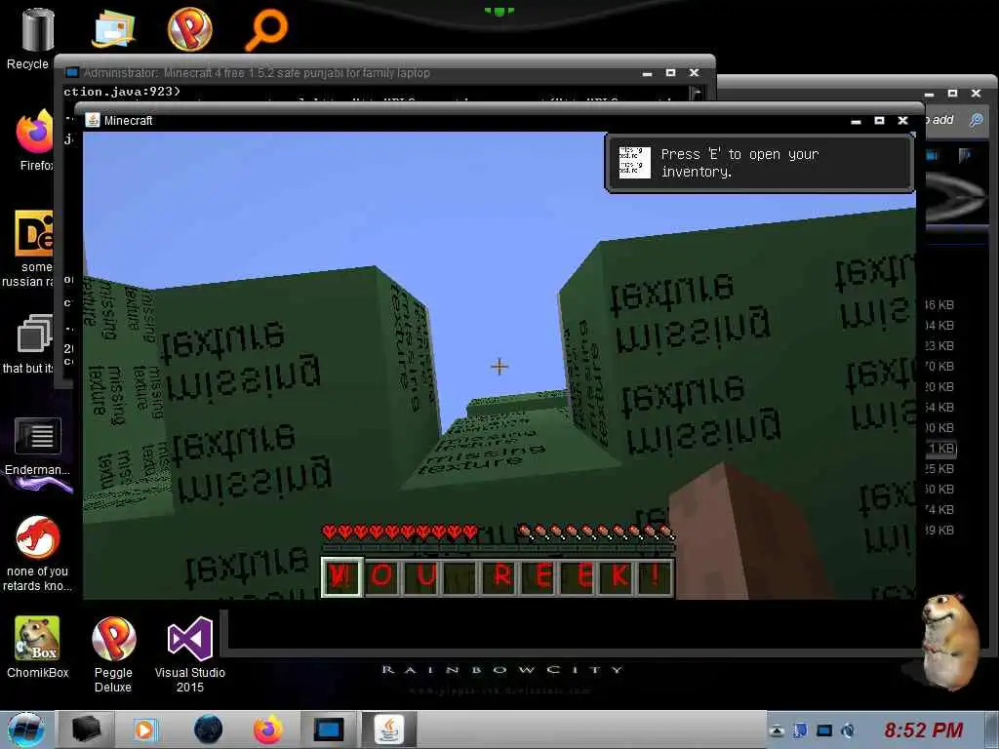
Task: Select hotbar slot with letter U
Action: pos(420,577)
